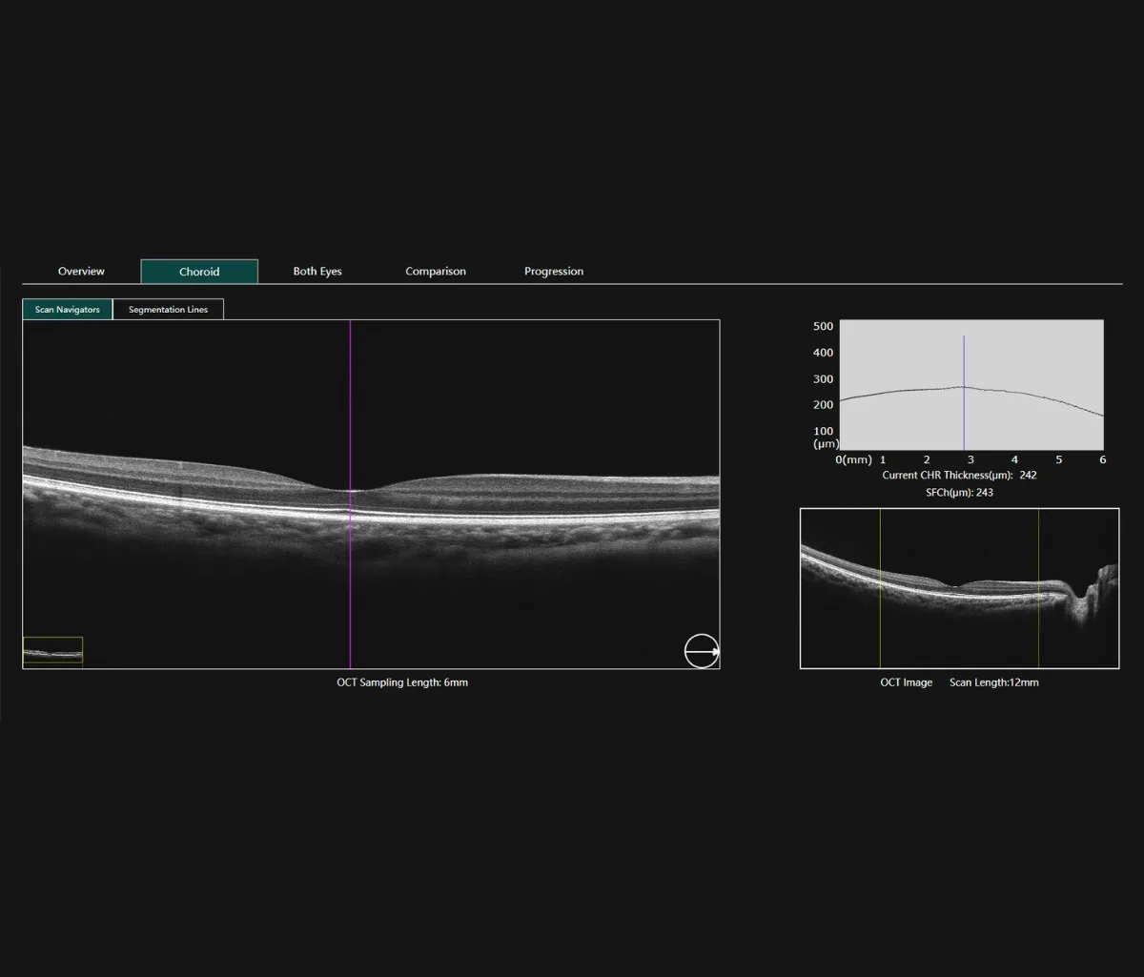Click the 500 value on graph axis
1144x977 pixels.
(823, 326)
